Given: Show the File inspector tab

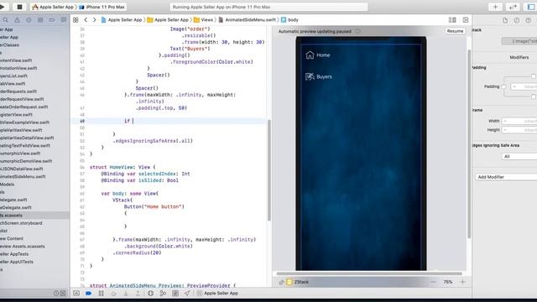Looking at the screenshot, I should click(x=505, y=20).
